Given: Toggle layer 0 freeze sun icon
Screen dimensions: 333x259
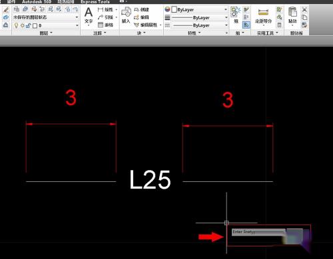Looking at the screenshot, I should pyautogui.click(x=22, y=25).
